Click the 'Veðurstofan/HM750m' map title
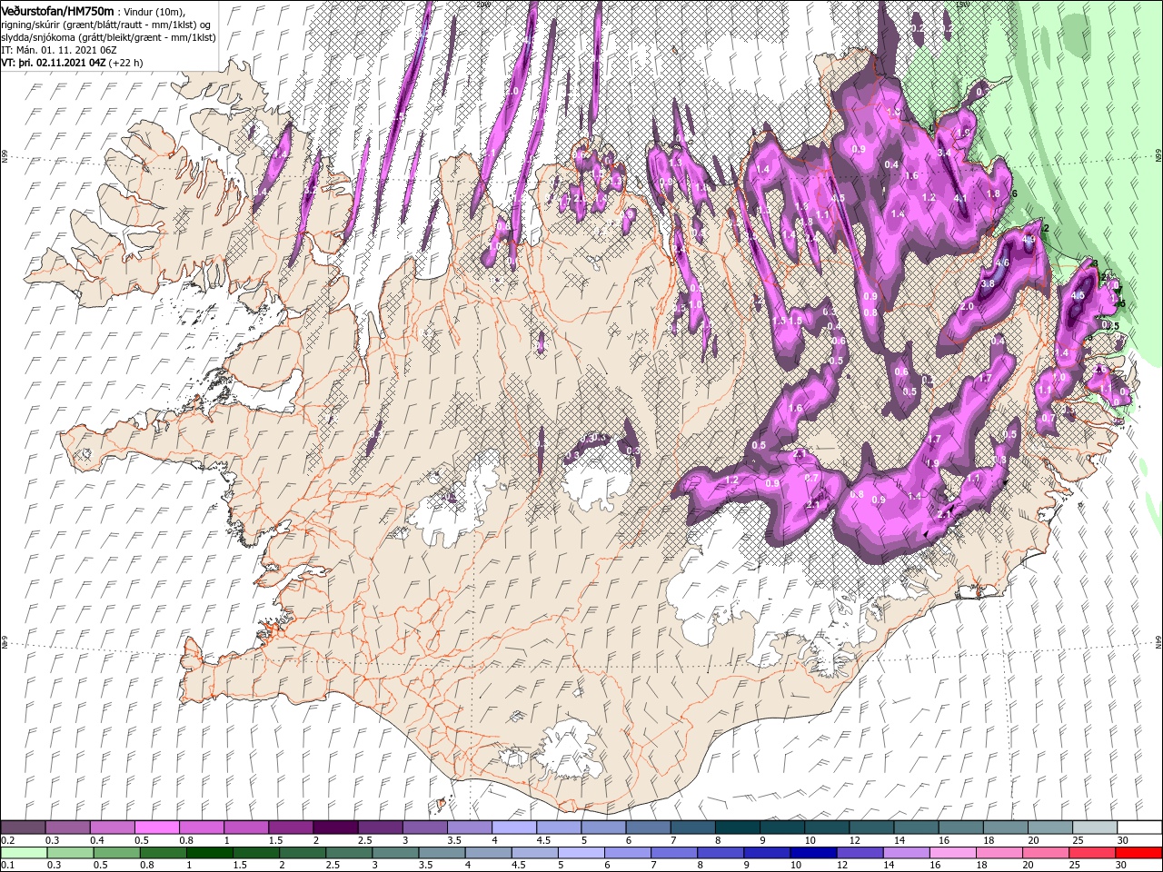The image size is (1163, 872). pos(58,10)
